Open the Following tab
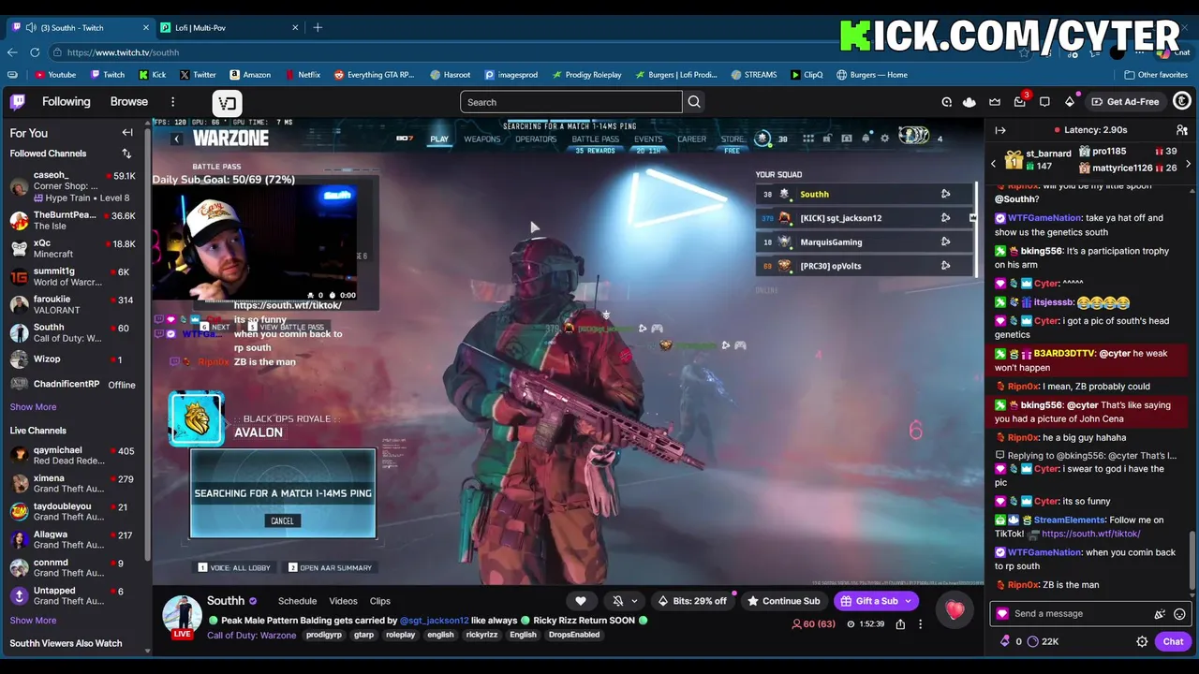Viewport: 1199px width, 674px height. point(66,102)
